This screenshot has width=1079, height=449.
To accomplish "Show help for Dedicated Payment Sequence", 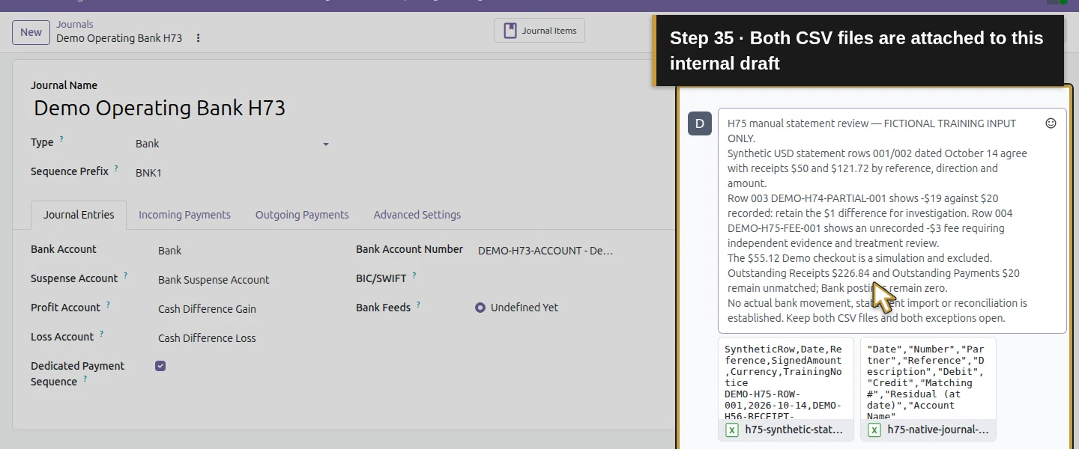I will click(x=85, y=379).
